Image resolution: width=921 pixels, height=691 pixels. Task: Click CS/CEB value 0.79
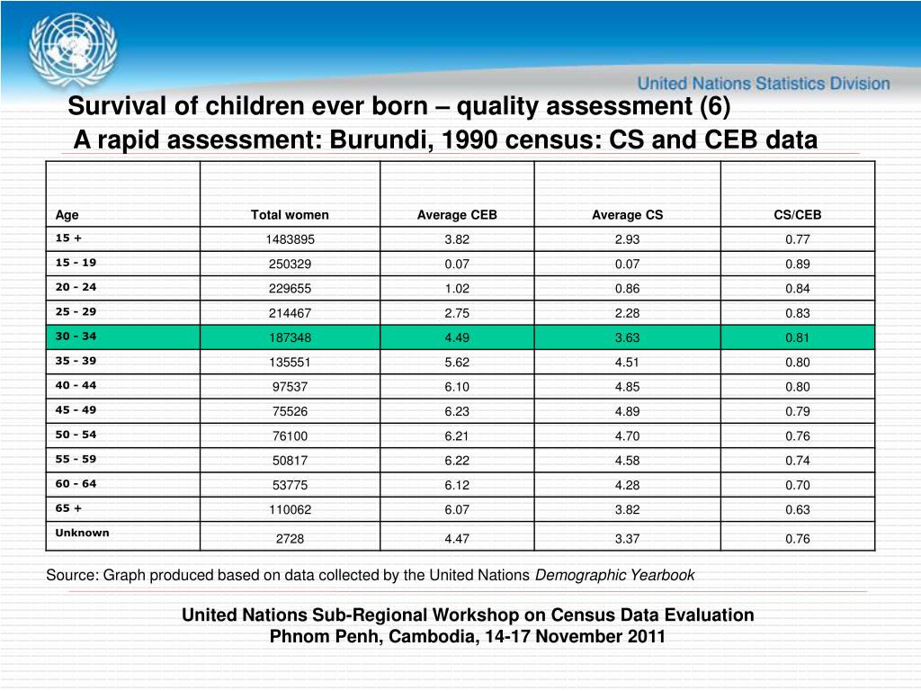pos(798,412)
